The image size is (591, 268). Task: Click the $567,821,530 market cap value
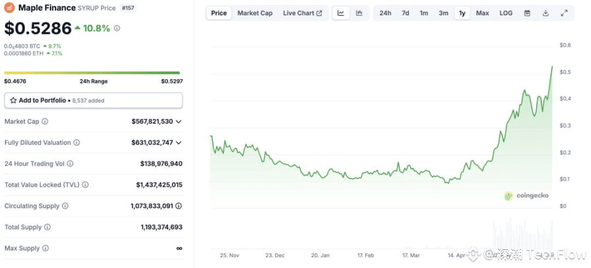pyautogui.click(x=152, y=121)
